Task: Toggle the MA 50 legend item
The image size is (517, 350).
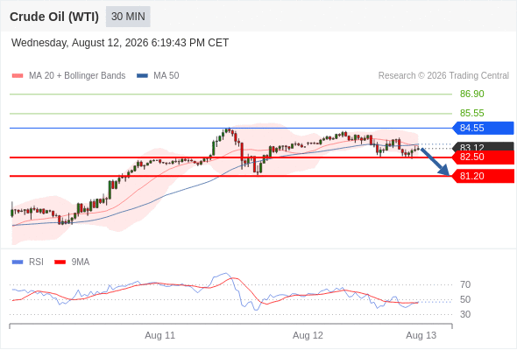Action: (x=158, y=76)
